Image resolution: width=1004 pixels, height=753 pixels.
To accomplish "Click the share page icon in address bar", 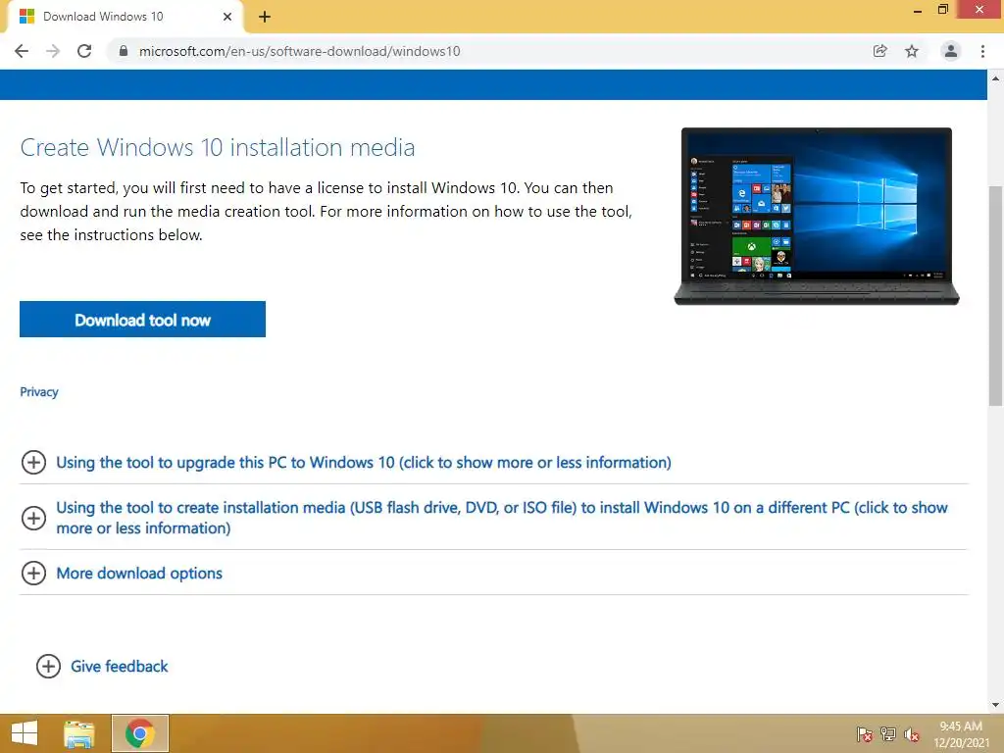I will click(x=879, y=51).
